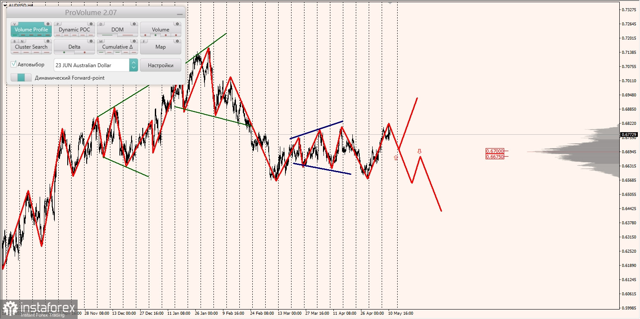Open settings gear on DOM button
The image size is (640, 319).
tap(134, 24)
